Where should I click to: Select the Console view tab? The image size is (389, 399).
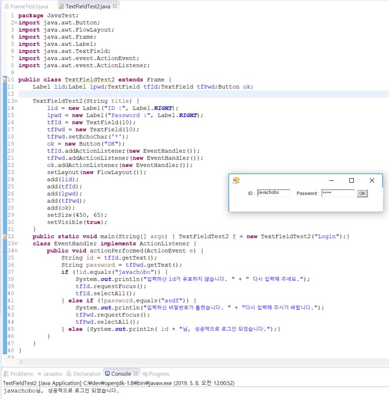pyautogui.click(x=121, y=374)
